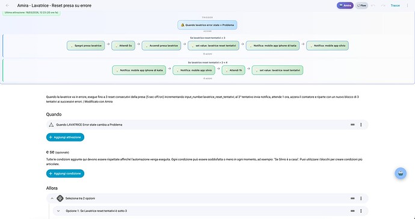Screen dimensions: 415x219
Task: Click the automation title Amira - Lavatrice
Action: [54, 5]
